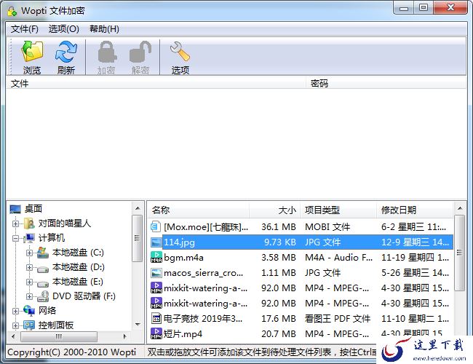Expand the DVD 驱动器 (F:) node

tap(29, 296)
